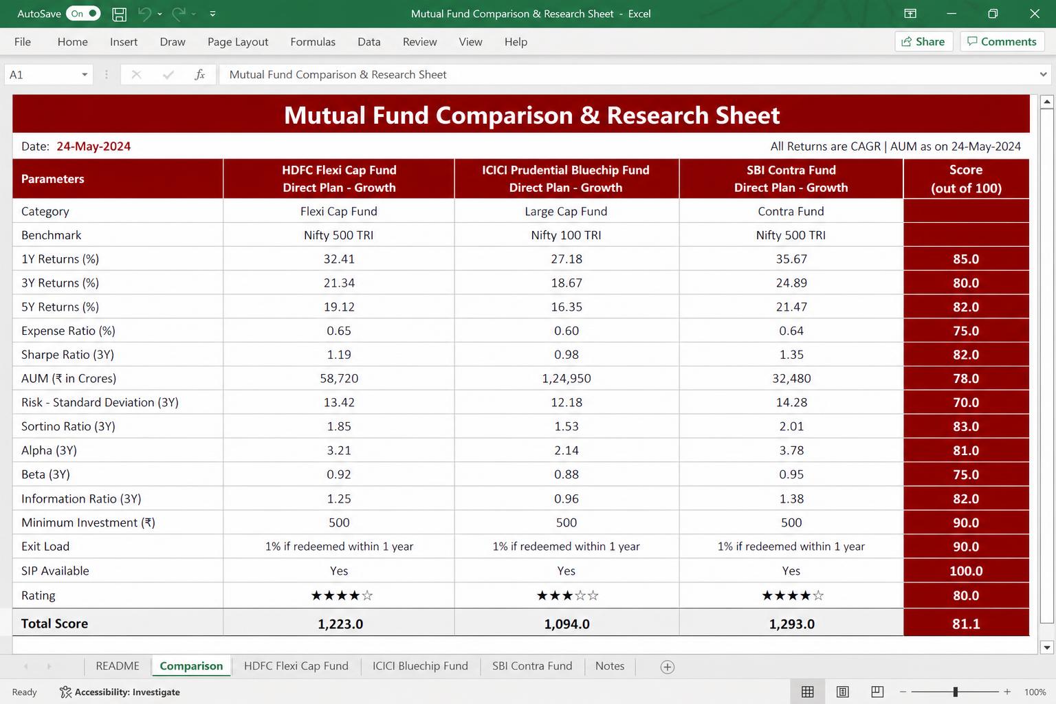Open the File menu
Viewport: 1056px width, 704px height.
[23, 42]
